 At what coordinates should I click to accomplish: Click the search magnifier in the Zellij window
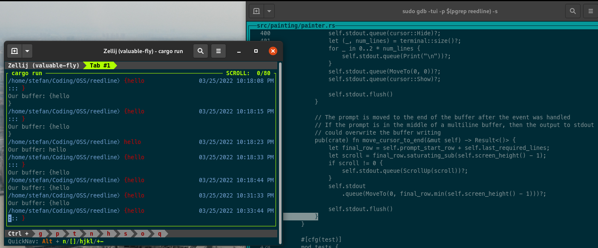pos(201,51)
